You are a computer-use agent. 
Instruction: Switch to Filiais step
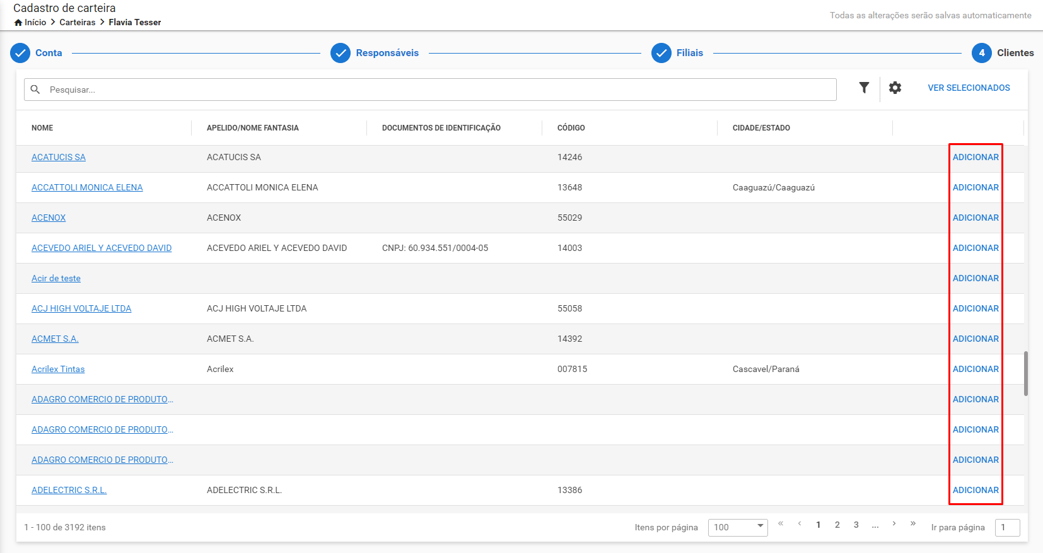(x=690, y=53)
